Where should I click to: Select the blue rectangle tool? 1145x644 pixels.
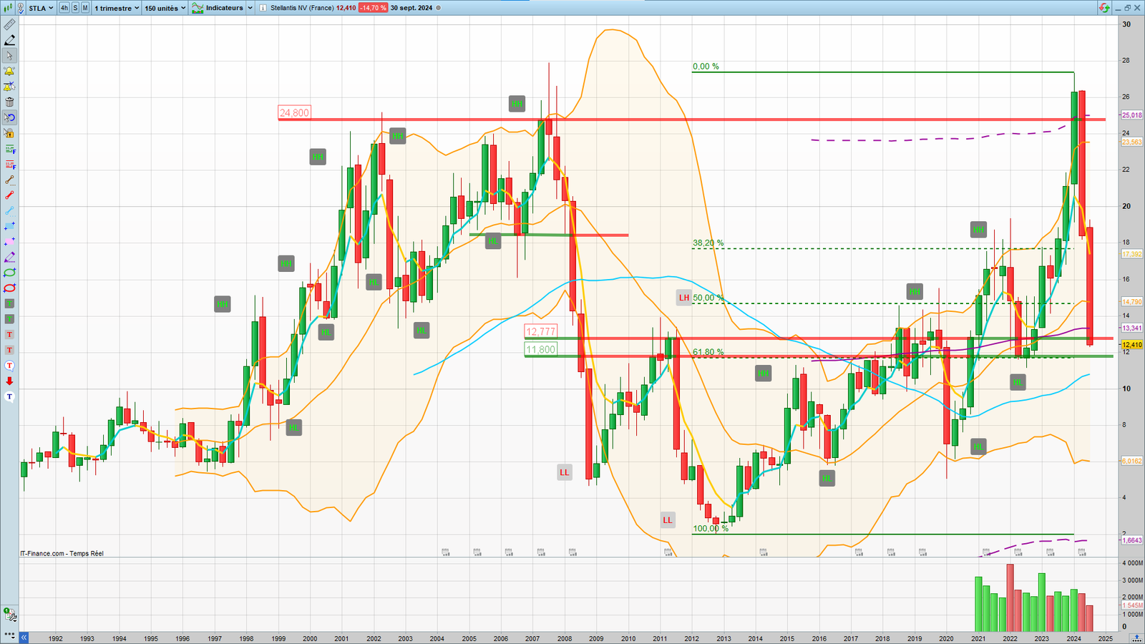9,226
